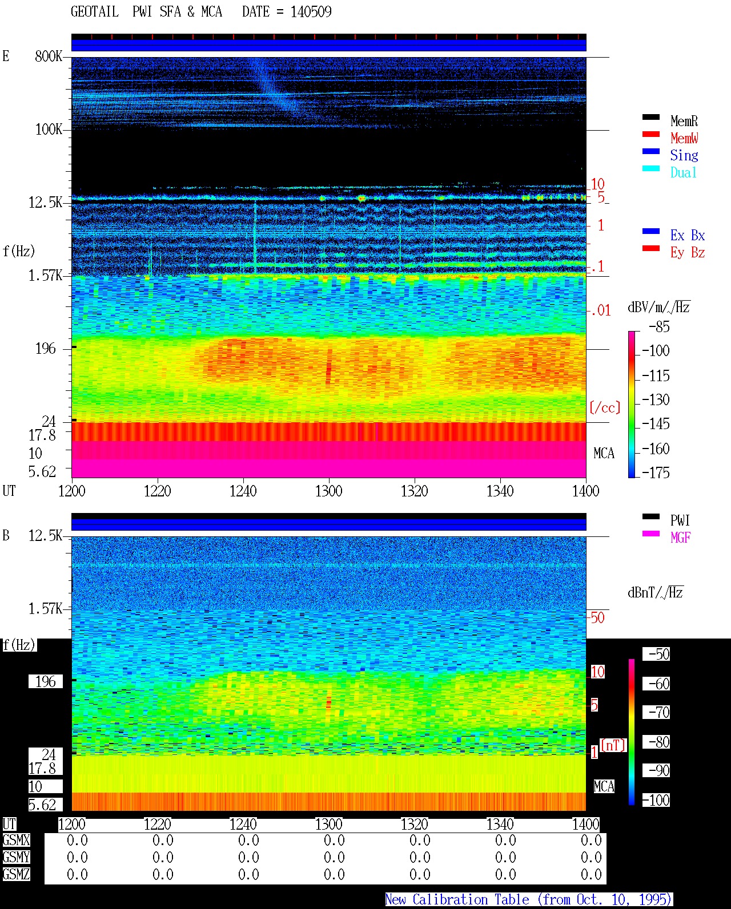Screen dimensions: 731x909
Task: Click the red 50 scale label
Action: (597, 617)
